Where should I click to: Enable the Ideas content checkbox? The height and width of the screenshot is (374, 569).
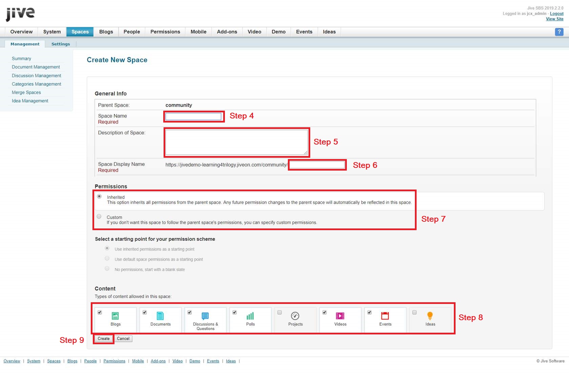(x=414, y=312)
